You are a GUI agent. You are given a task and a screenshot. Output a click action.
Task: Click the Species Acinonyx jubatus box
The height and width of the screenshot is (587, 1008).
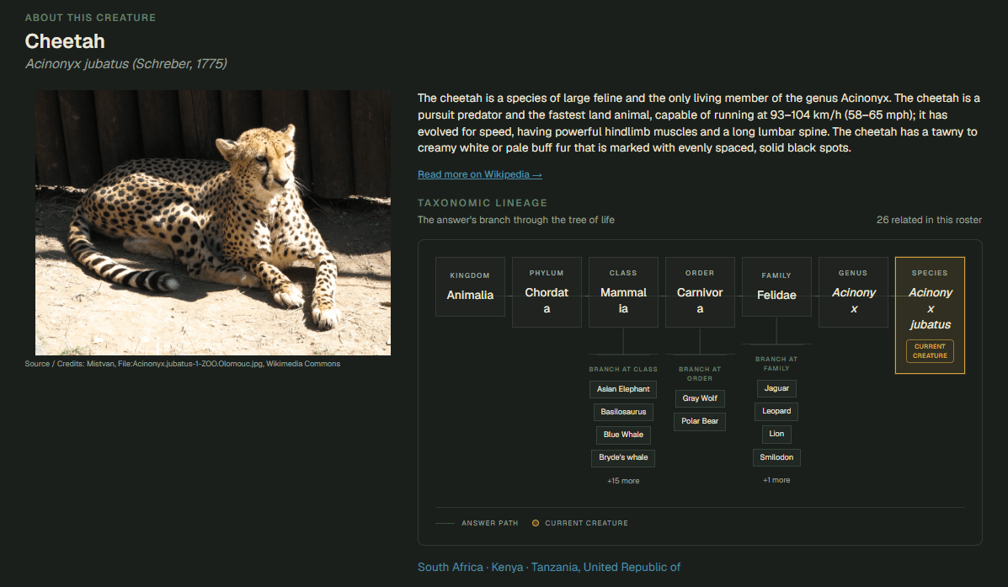(930, 315)
